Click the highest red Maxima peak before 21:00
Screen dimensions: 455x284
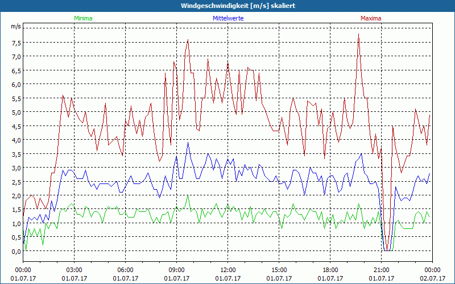[358, 34]
